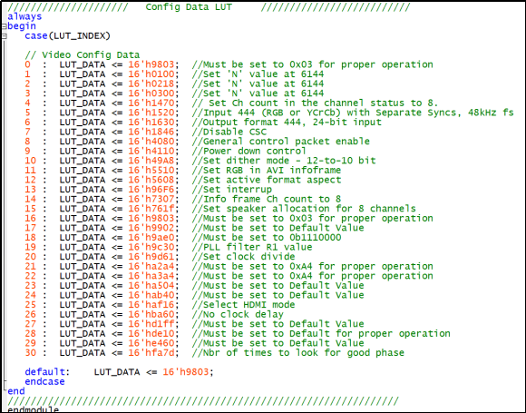Select value 16'h1470 on line 4
This screenshot has height=413, width=526.
click(151, 103)
